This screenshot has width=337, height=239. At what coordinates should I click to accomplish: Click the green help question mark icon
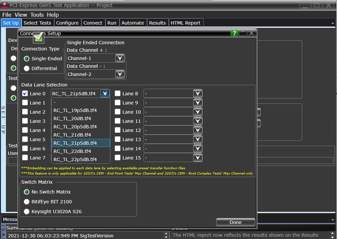tap(234, 33)
